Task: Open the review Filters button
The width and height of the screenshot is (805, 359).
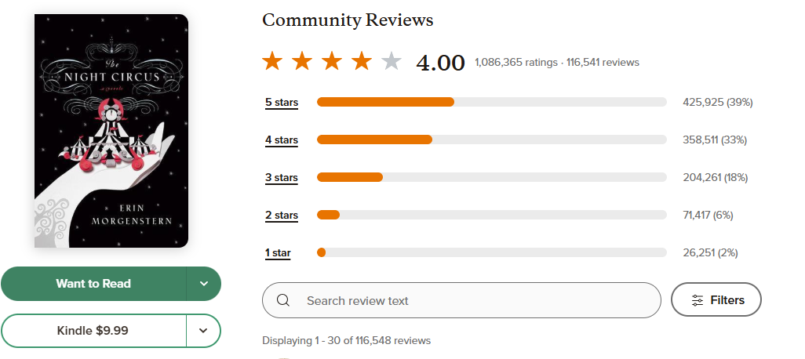Action: tap(716, 300)
